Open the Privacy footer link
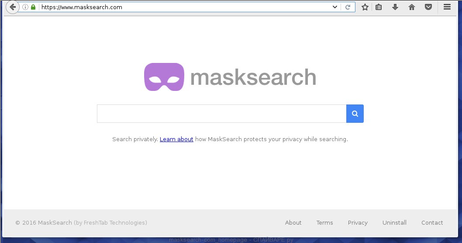 coord(358,223)
